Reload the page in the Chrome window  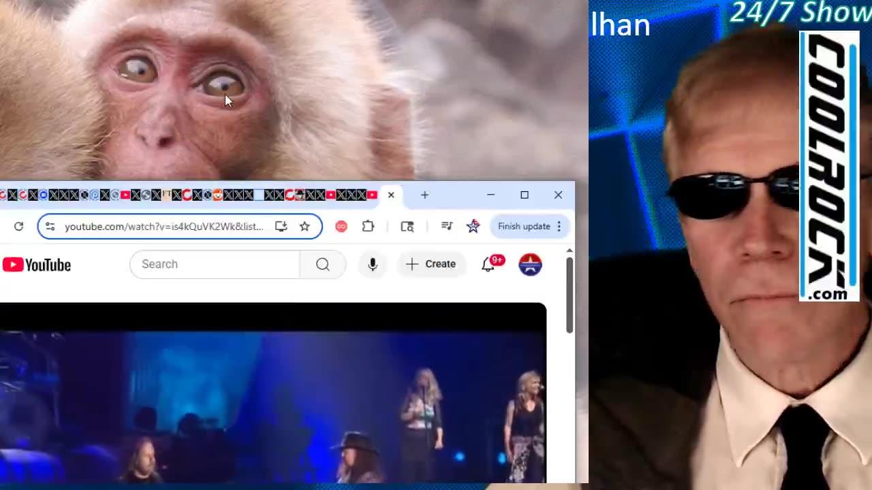18,227
